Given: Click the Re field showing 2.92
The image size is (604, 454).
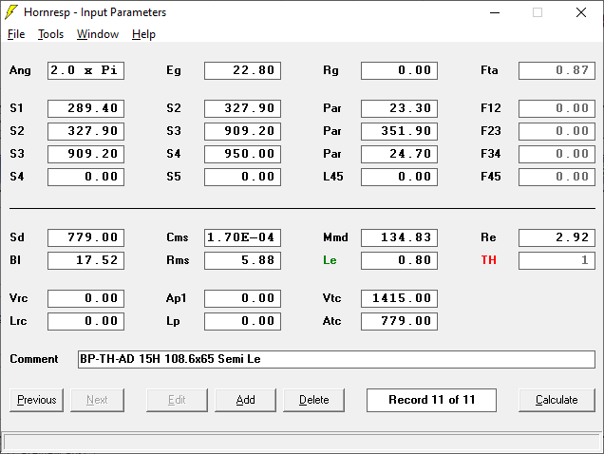Looking at the screenshot, I should click(x=557, y=237).
